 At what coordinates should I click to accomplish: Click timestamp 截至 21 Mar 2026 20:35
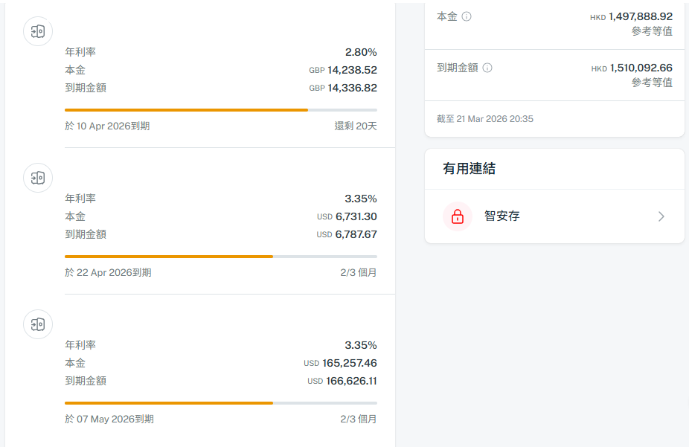pyautogui.click(x=485, y=119)
